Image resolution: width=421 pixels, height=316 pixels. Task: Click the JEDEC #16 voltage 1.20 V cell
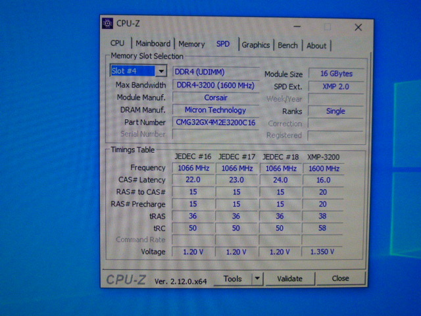point(193,252)
